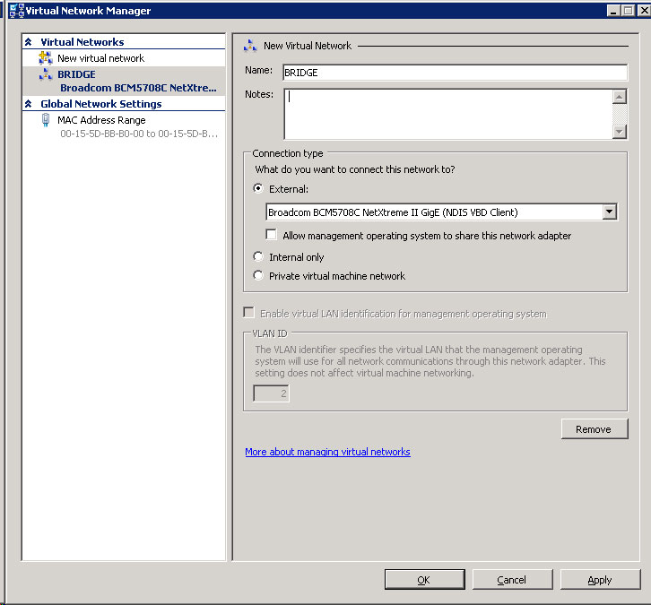Click inside the Name text field
Viewport: 651px width, 605px height.
click(x=453, y=73)
